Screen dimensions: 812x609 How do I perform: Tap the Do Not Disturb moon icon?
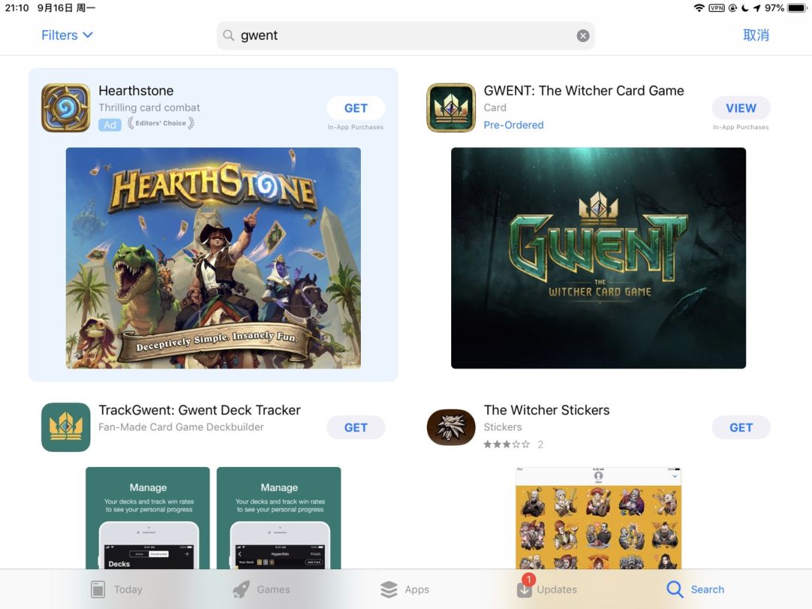pyautogui.click(x=744, y=8)
